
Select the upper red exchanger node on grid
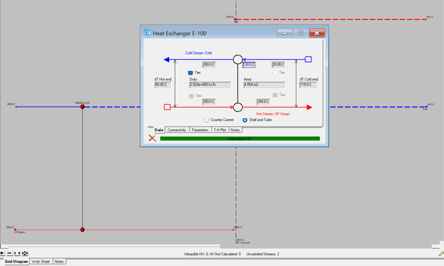pyautogui.click(x=82, y=107)
